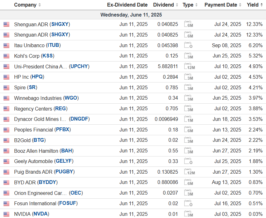Screen dimensions: 266x218
Task: Click the Wednesday, June 11, 2025 date header
Action: tap(131, 15)
